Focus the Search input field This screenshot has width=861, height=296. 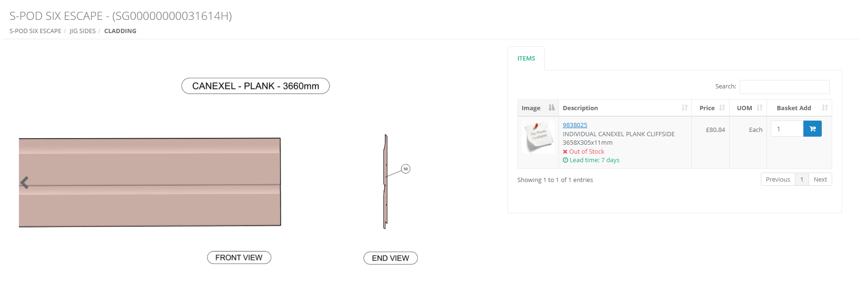tap(784, 87)
